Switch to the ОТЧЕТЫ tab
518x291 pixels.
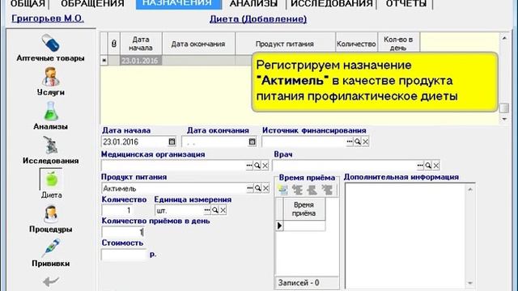point(406,4)
